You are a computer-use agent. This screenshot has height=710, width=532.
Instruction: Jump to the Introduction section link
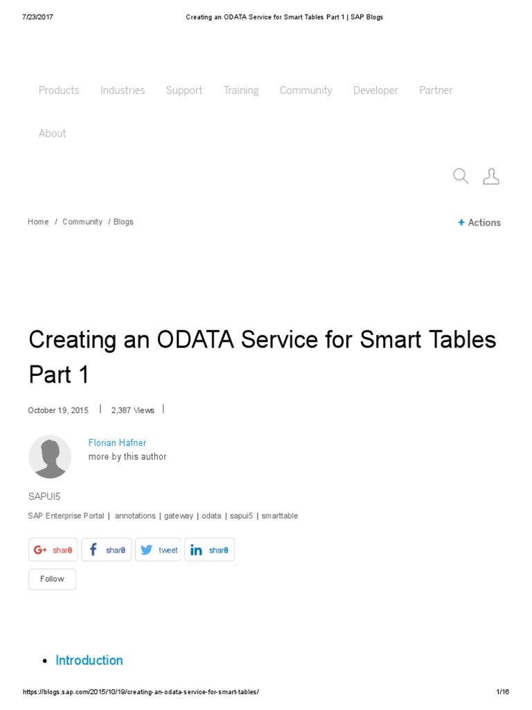point(89,660)
